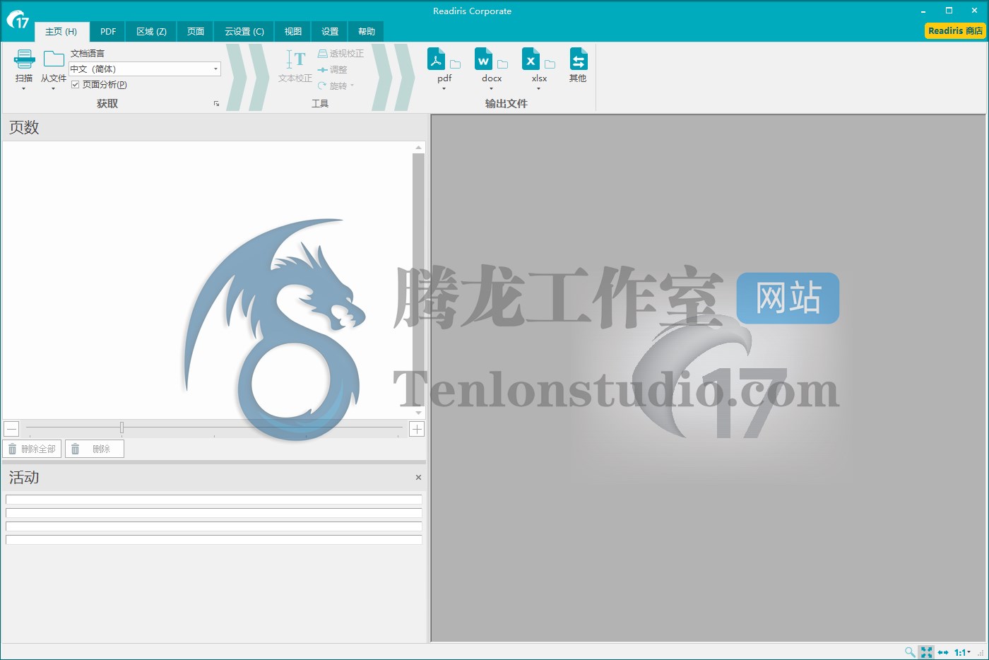Open the Acquire (获取) group dialog launcher
Image resolution: width=989 pixels, height=660 pixels.
point(216,104)
